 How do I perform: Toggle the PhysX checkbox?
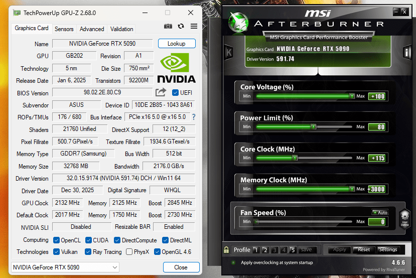coord(129,252)
